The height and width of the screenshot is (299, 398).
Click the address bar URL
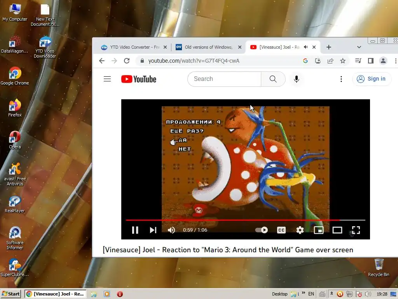[194, 61]
